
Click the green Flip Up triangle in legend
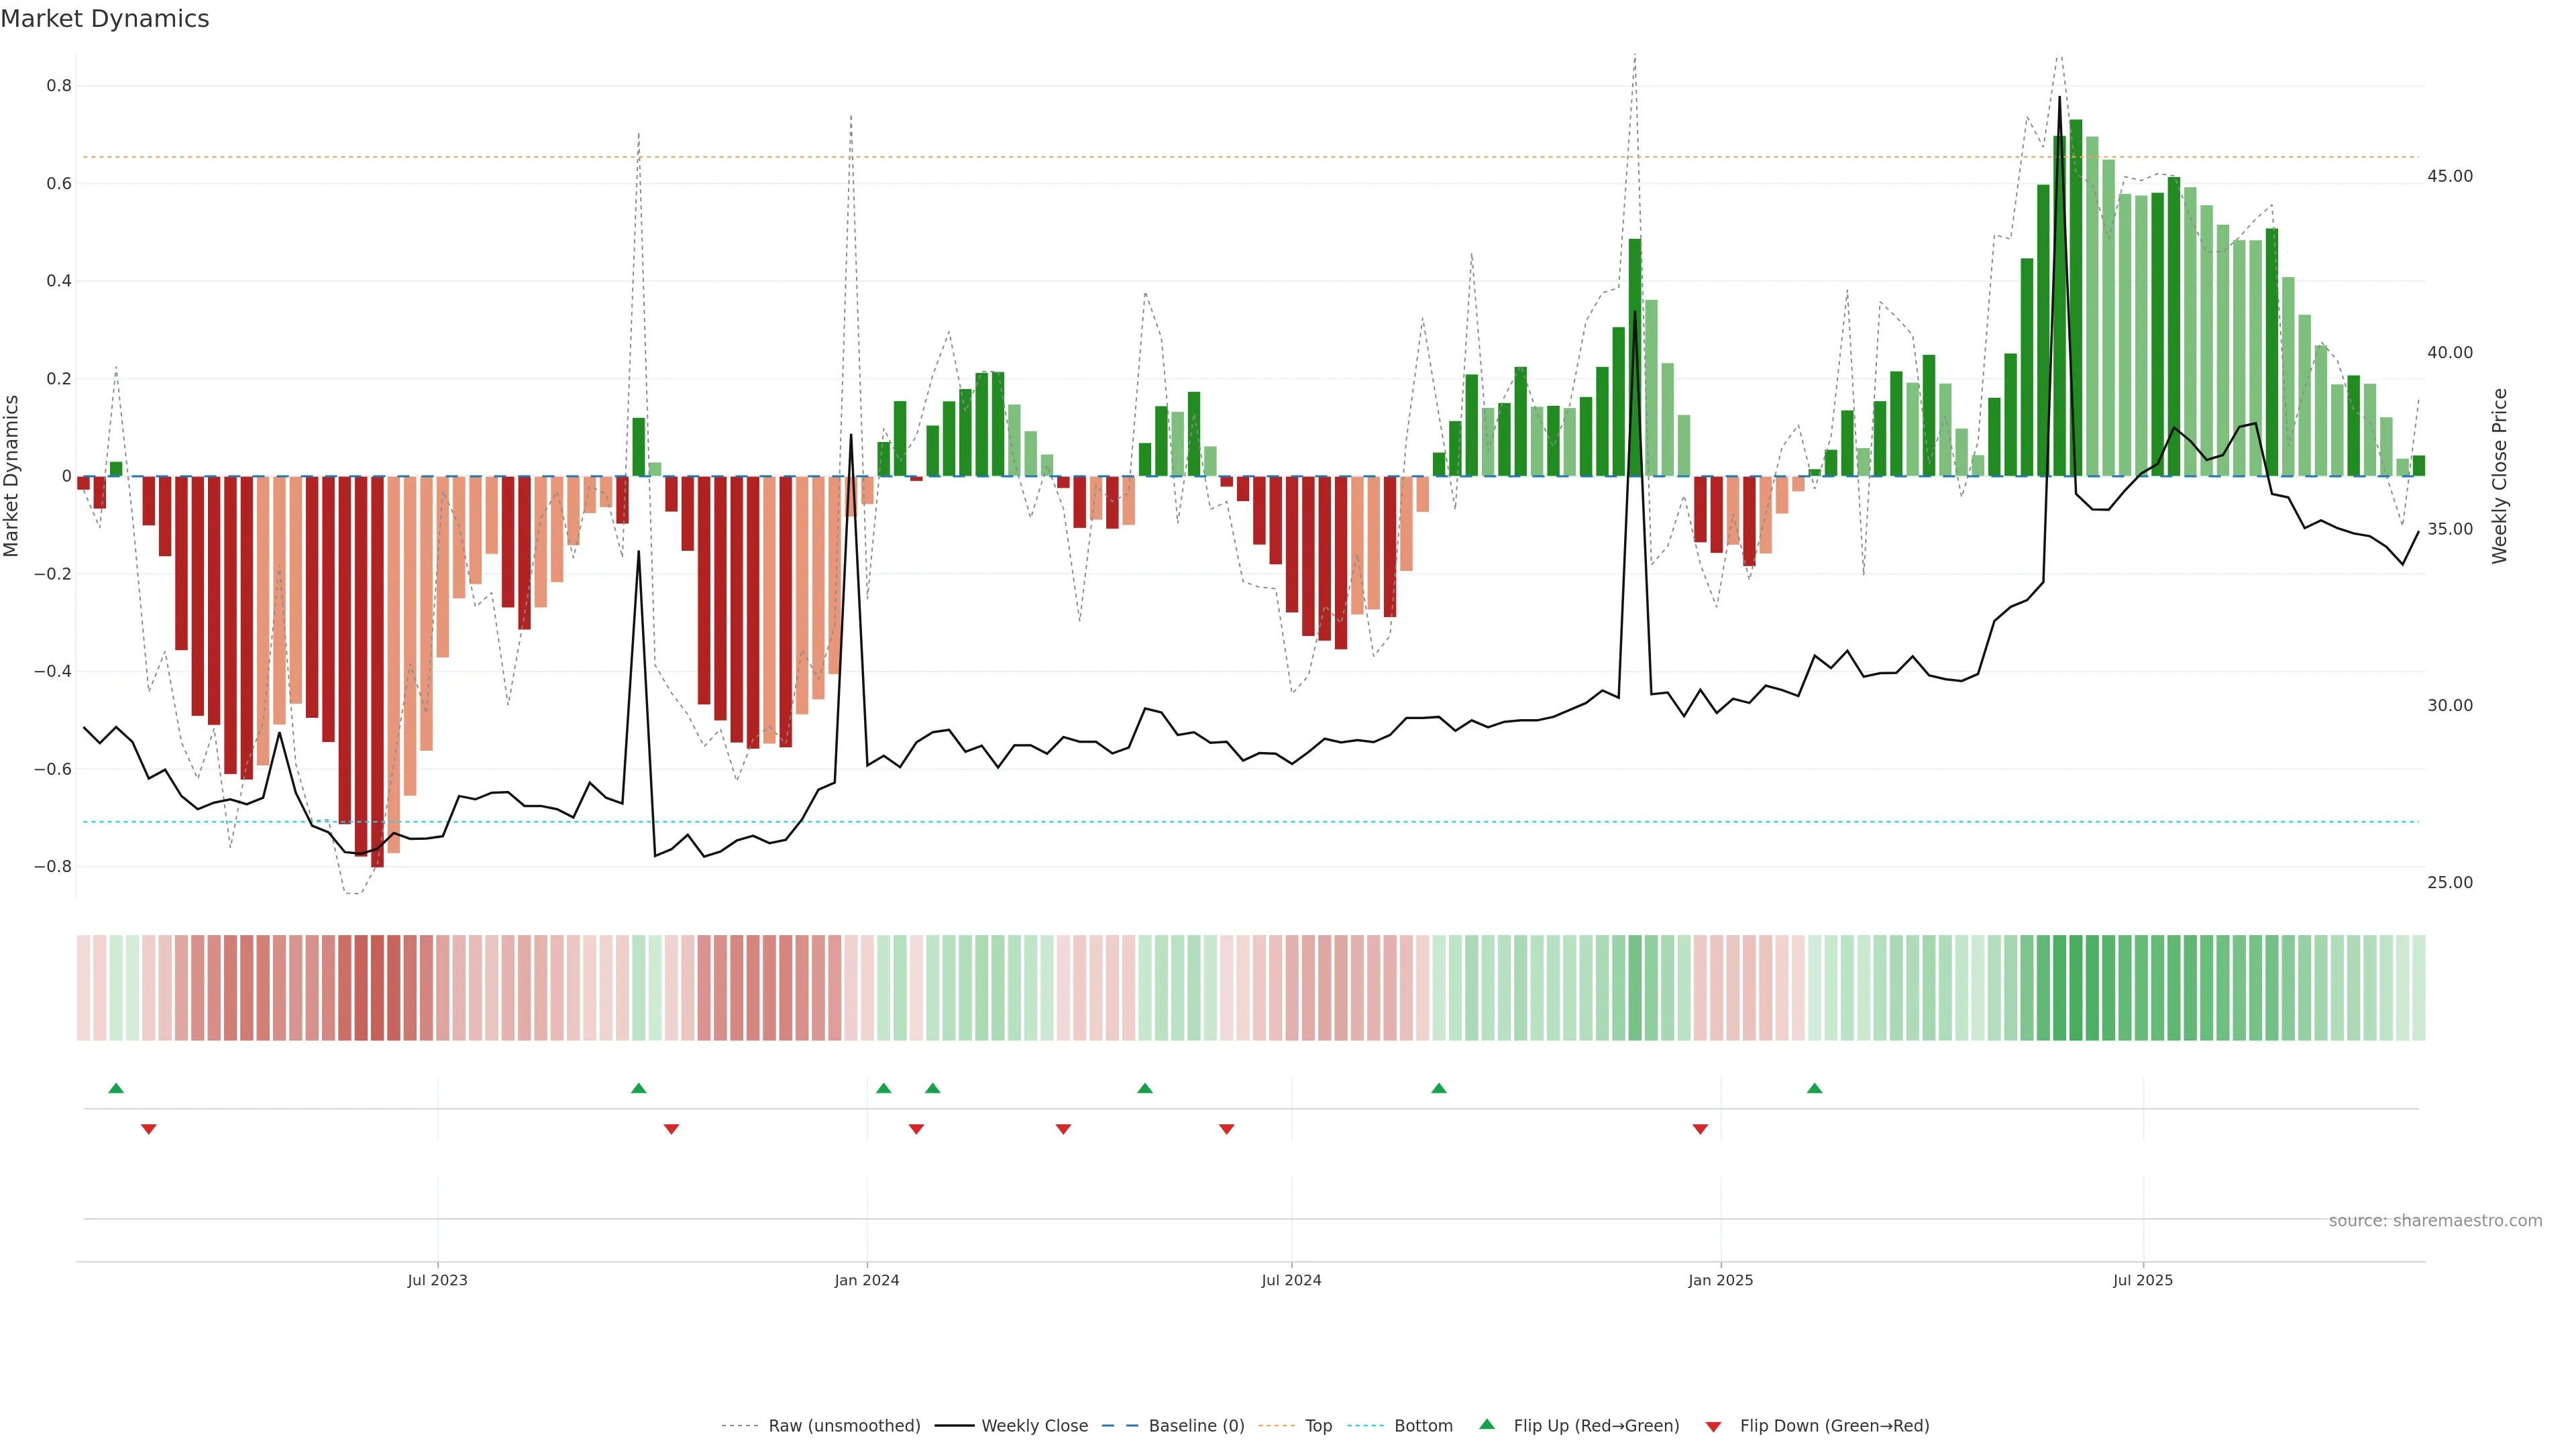[x=1487, y=1424]
